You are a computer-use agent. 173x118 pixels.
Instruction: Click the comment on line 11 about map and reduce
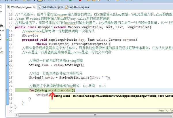click(x=62, y=18)
